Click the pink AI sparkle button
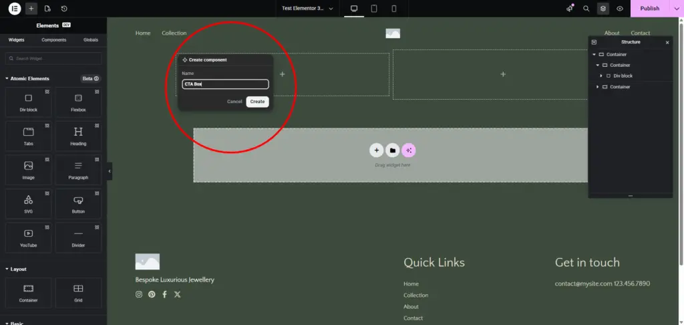684x325 pixels. (409, 150)
